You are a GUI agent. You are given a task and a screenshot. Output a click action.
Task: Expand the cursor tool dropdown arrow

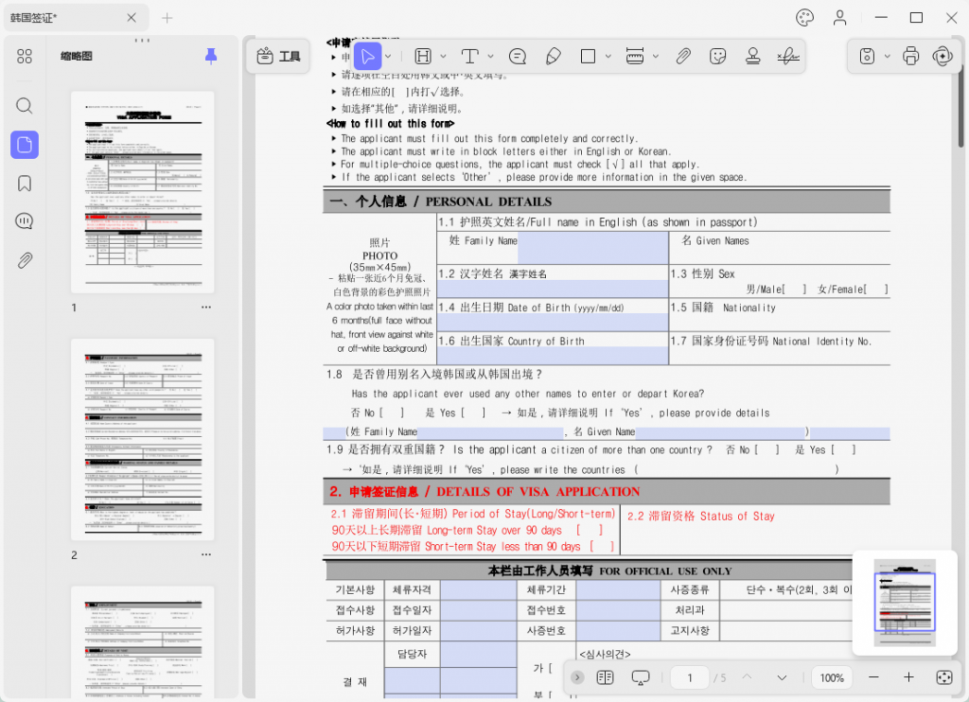click(x=388, y=57)
